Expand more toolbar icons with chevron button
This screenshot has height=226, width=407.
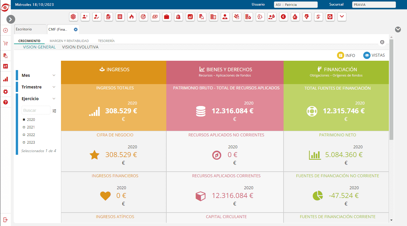pyautogui.click(x=342, y=17)
